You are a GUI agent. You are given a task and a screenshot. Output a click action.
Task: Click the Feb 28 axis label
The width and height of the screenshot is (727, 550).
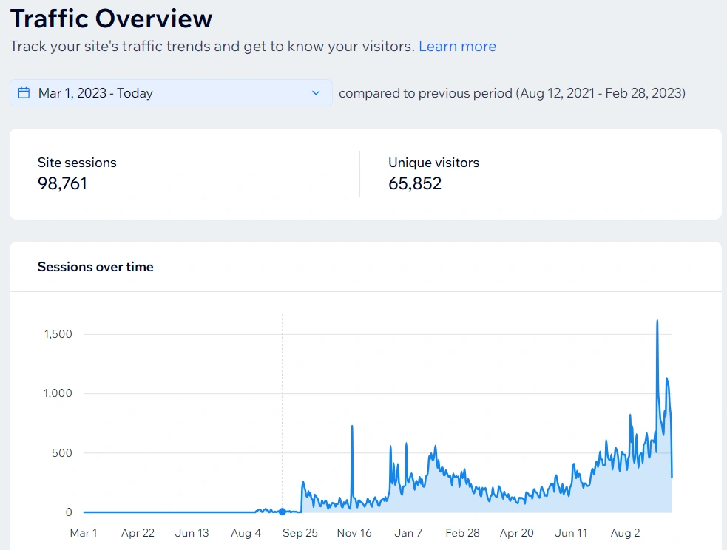point(462,533)
